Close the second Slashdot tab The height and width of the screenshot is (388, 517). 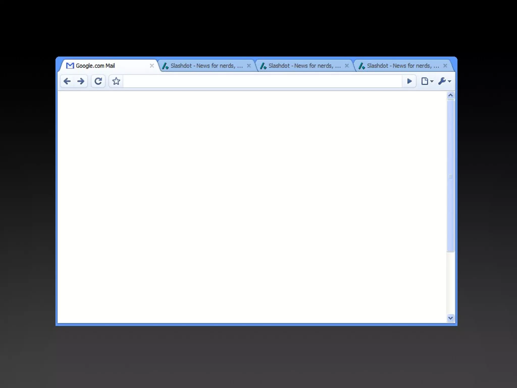pos(347,66)
